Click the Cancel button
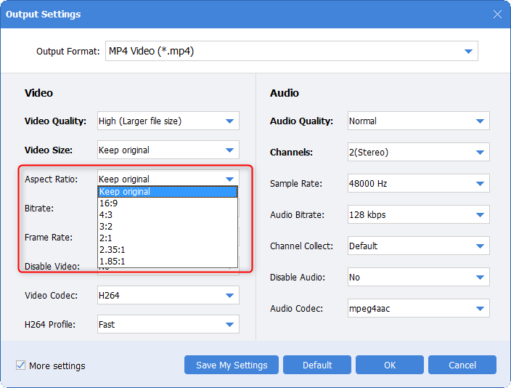The width and height of the screenshot is (511, 388). click(462, 365)
